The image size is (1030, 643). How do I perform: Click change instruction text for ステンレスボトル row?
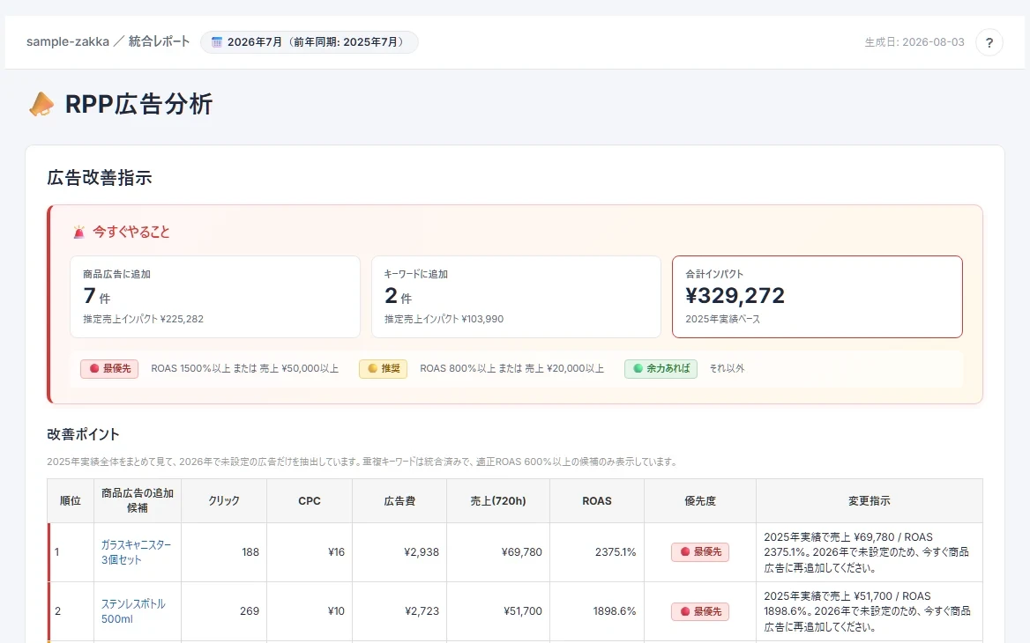pyautogui.click(x=867, y=611)
